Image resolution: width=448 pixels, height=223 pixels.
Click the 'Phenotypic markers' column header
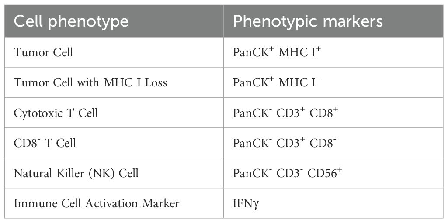[x=308, y=22]
